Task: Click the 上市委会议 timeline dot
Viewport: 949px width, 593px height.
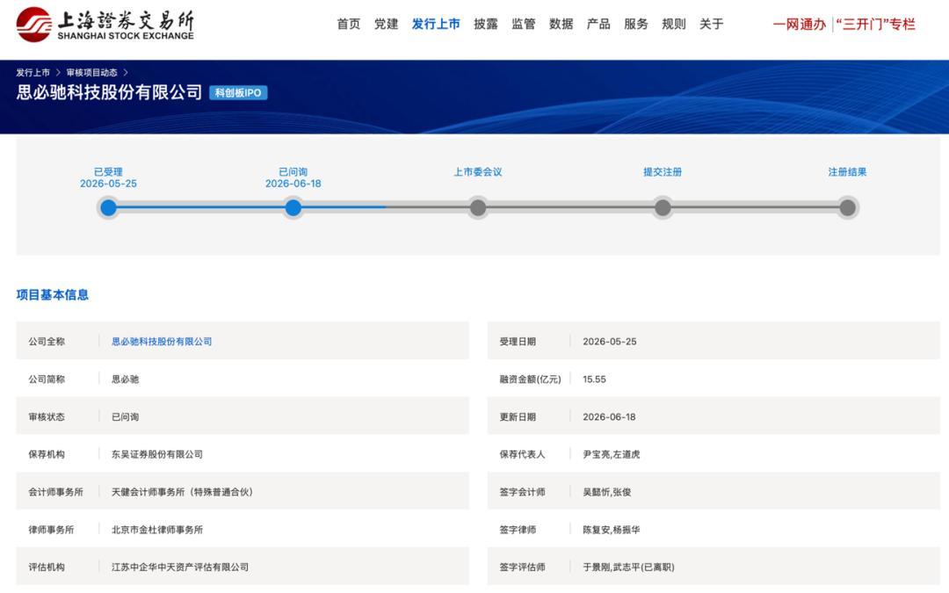Action: pos(478,207)
